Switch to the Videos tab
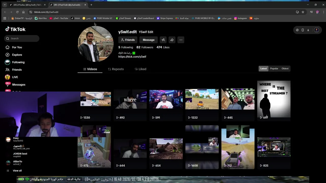326x183 pixels. tap(90, 69)
